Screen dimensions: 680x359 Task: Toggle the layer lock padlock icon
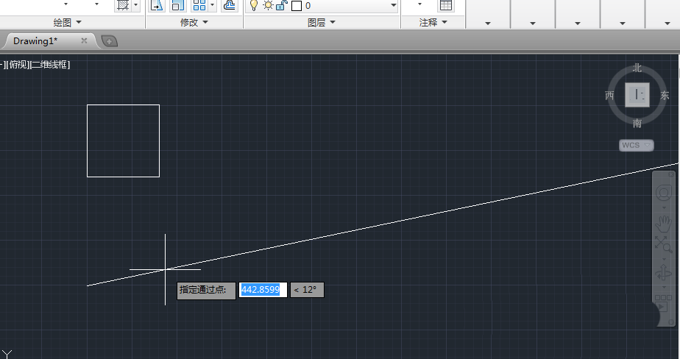(281, 5)
